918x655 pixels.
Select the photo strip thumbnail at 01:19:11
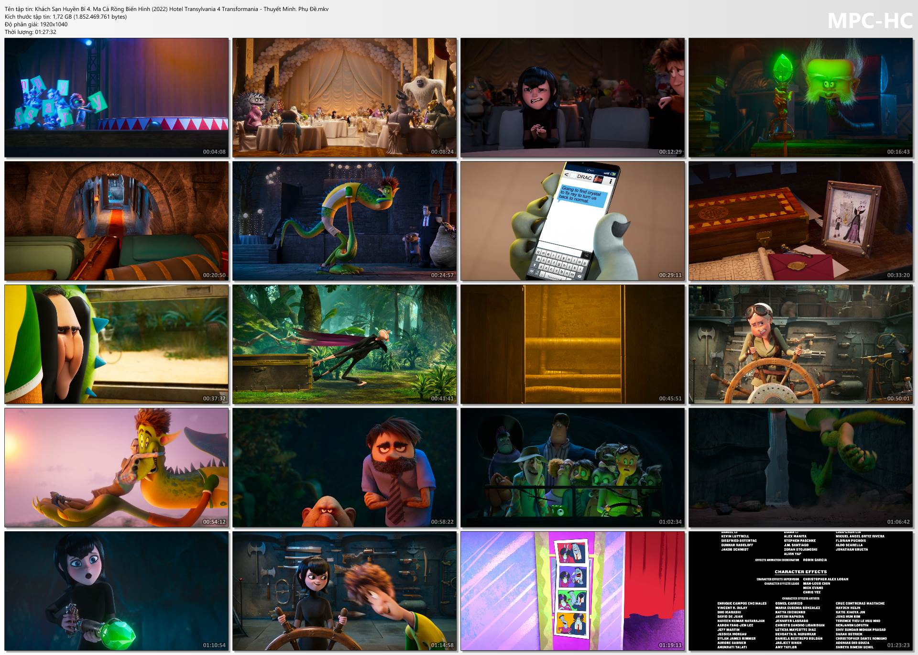[x=573, y=591]
